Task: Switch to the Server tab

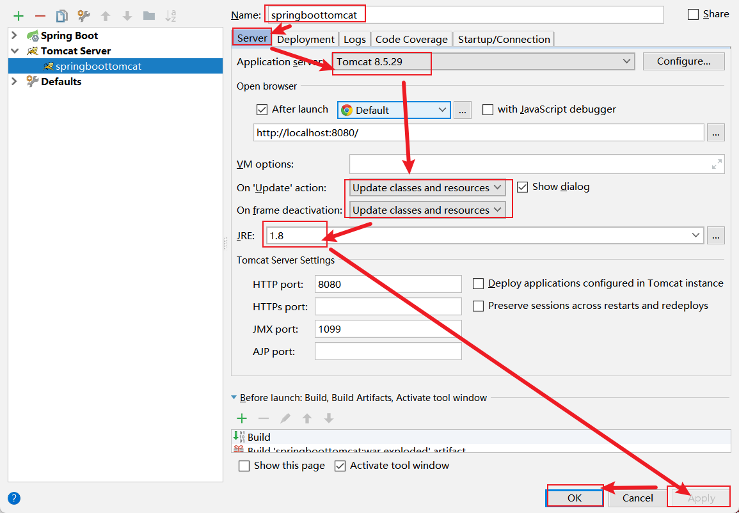Action: tap(252, 38)
